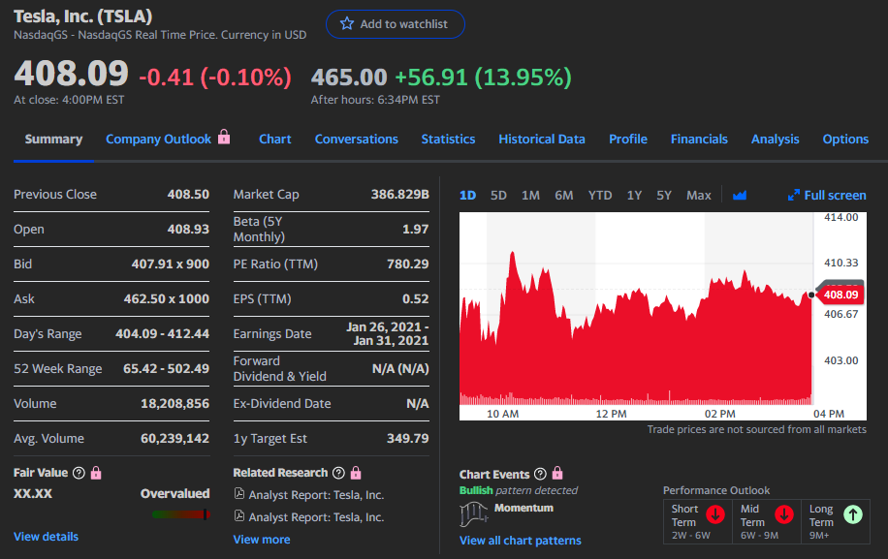Open the Analysis tab
The image size is (888, 559).
coord(776,140)
